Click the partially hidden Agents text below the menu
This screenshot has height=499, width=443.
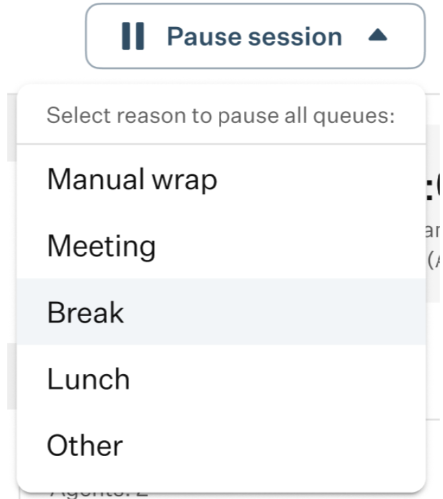[100, 495]
